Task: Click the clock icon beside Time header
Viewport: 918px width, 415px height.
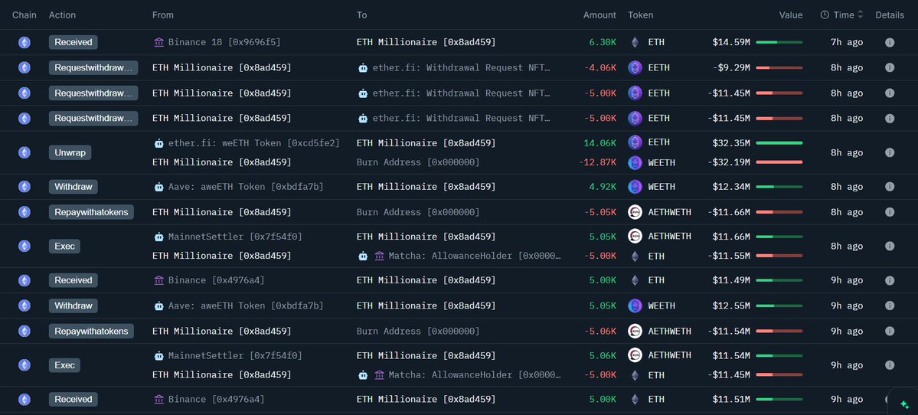Action: (x=825, y=15)
